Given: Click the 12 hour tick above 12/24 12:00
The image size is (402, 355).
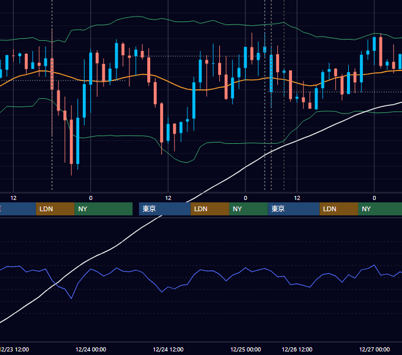Looking at the screenshot, I should click(168, 198).
